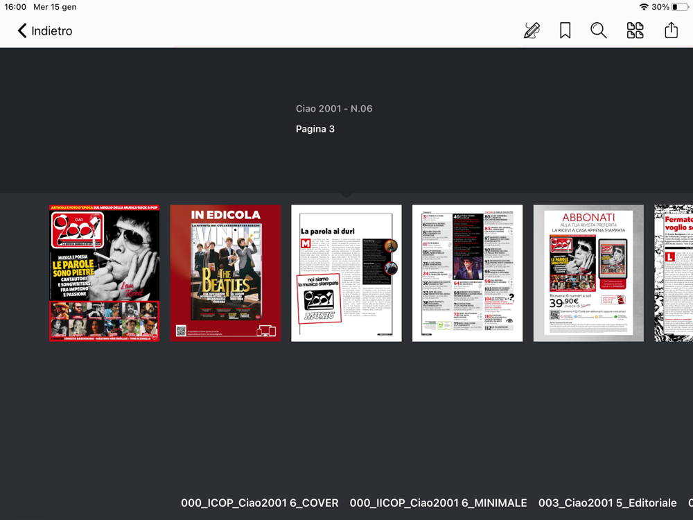Open the La parola ai duri editorial page
Screen dimensions: 693x520
tap(346, 272)
